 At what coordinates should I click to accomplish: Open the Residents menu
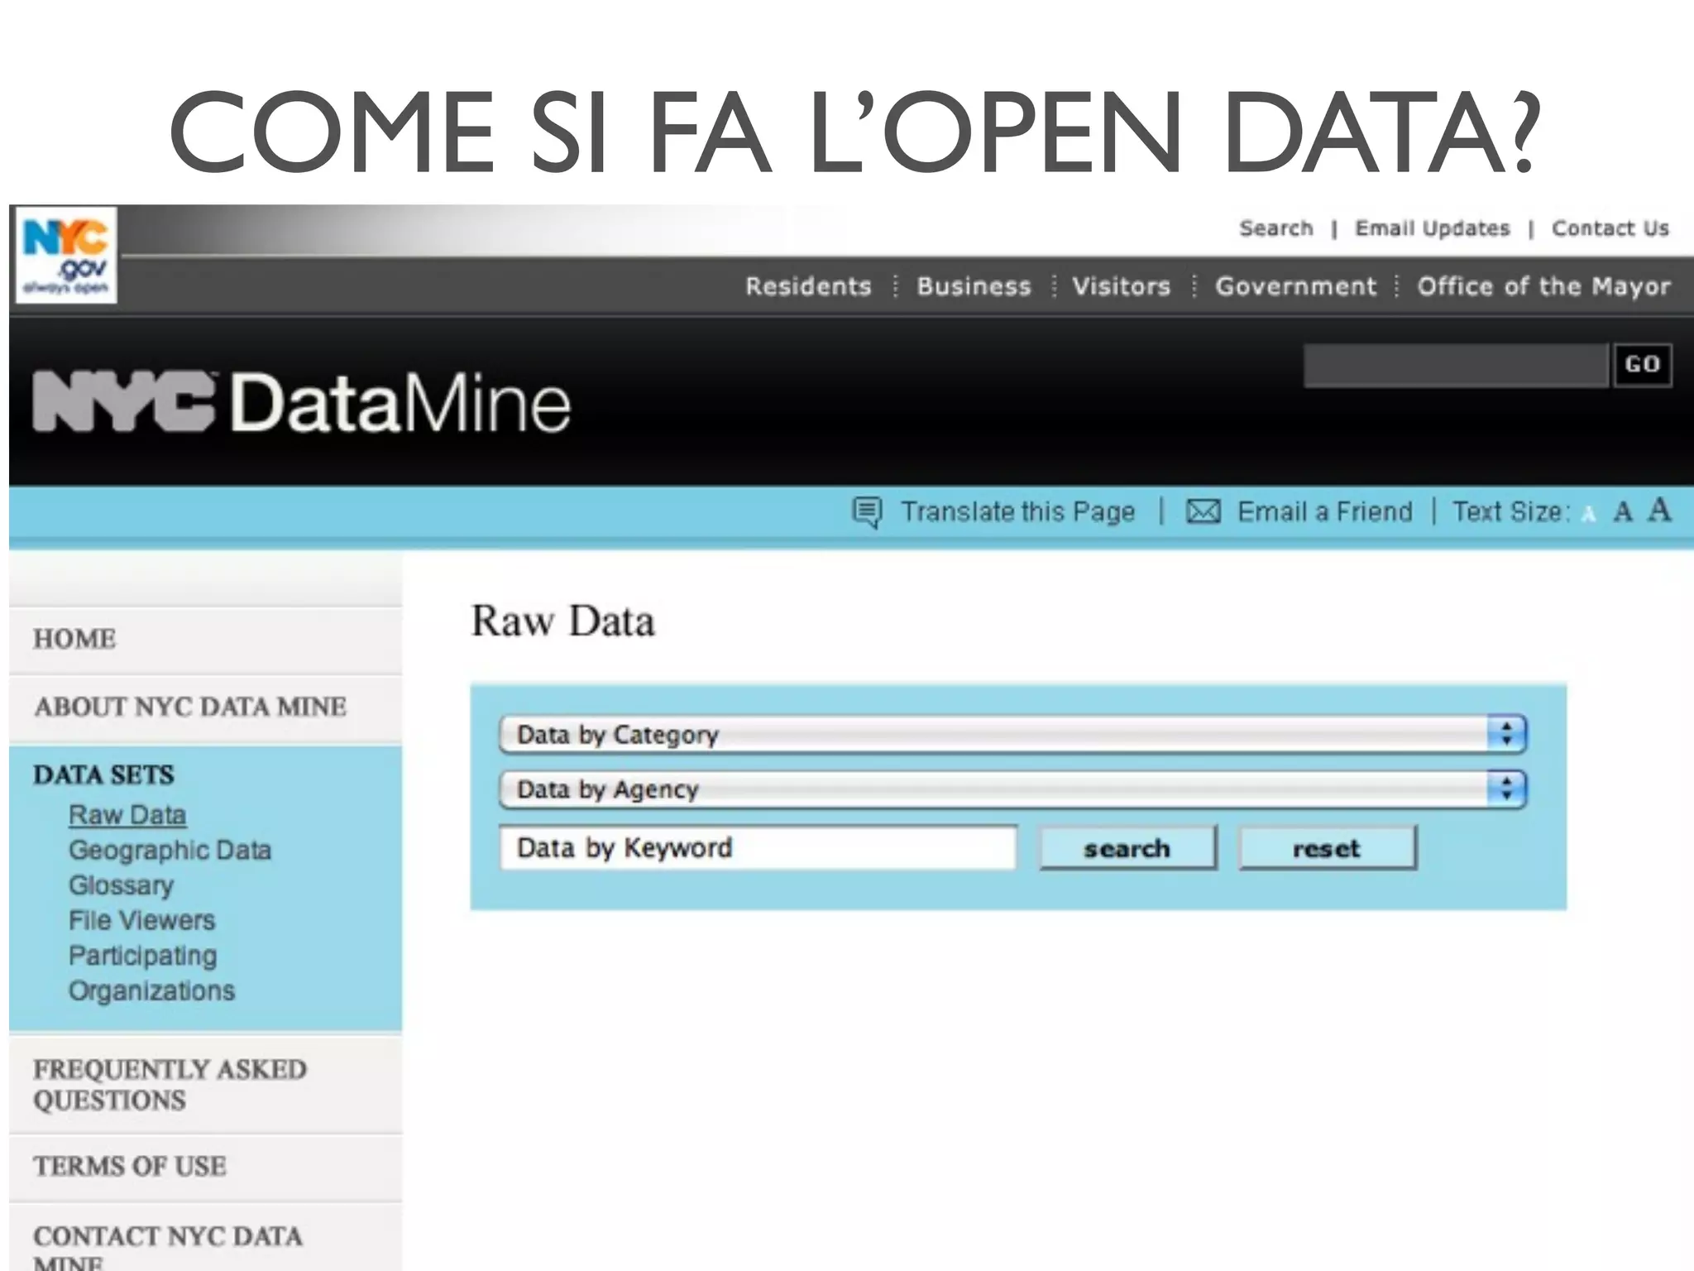pyautogui.click(x=808, y=286)
